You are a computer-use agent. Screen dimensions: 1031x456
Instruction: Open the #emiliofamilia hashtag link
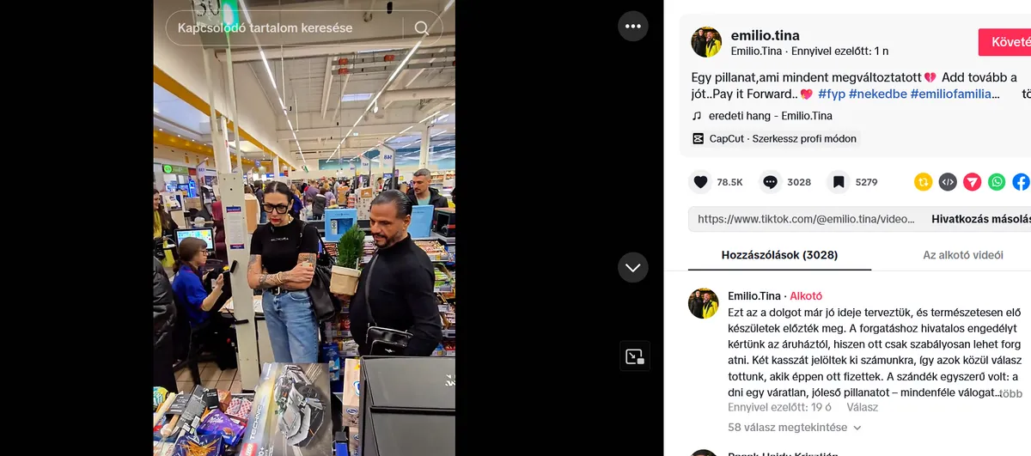tap(955, 94)
